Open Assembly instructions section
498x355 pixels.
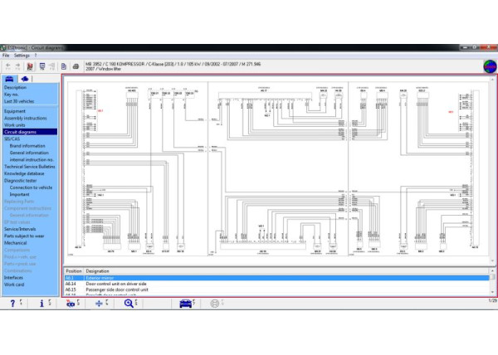point(25,118)
